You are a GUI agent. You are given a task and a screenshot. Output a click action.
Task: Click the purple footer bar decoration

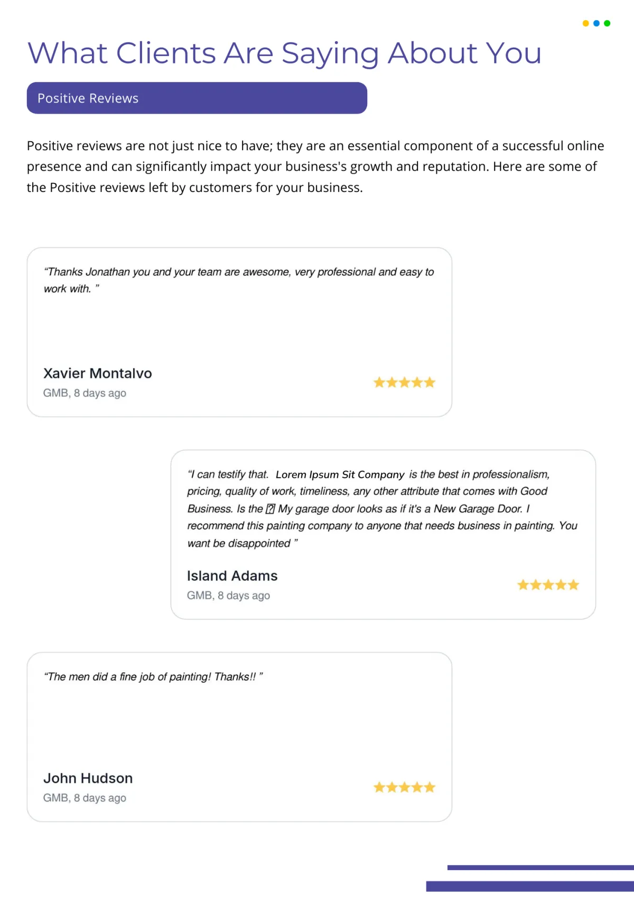tap(530, 886)
